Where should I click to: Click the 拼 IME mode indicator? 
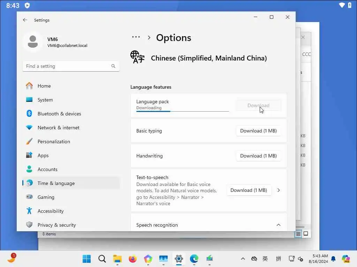(x=279, y=259)
